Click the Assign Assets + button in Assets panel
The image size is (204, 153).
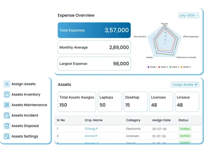click(x=185, y=84)
